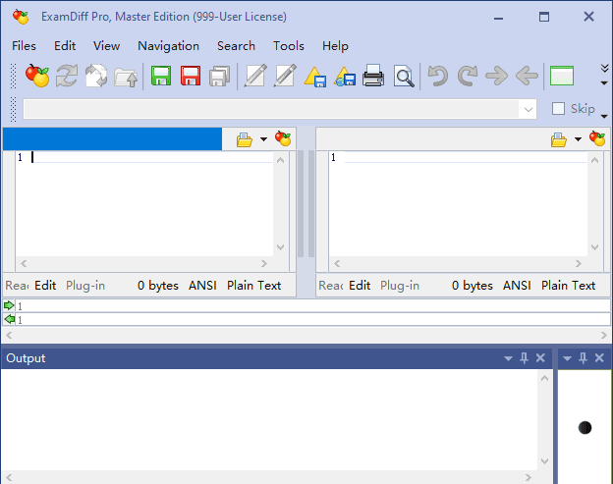Toggle the Skip checkbox
This screenshot has width=613, height=484.
point(558,109)
